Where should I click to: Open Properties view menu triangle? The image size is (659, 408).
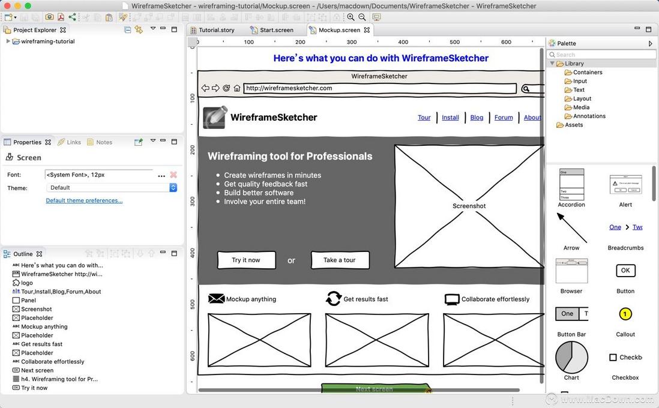click(153, 141)
